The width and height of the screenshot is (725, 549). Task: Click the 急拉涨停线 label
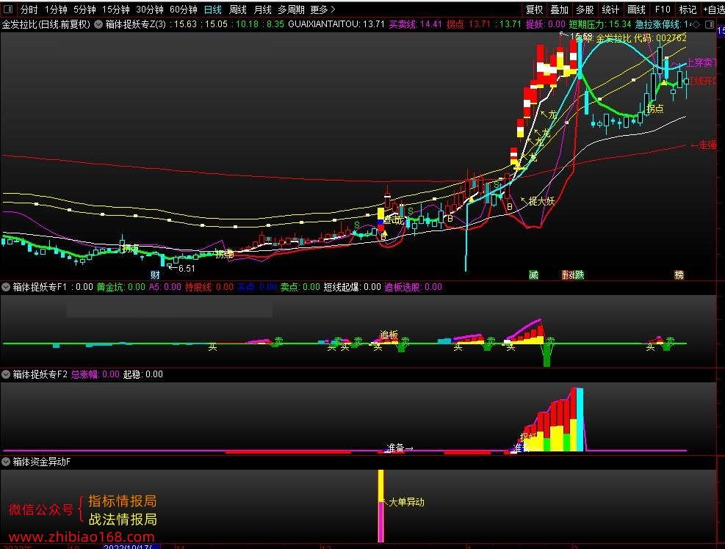pos(657,24)
